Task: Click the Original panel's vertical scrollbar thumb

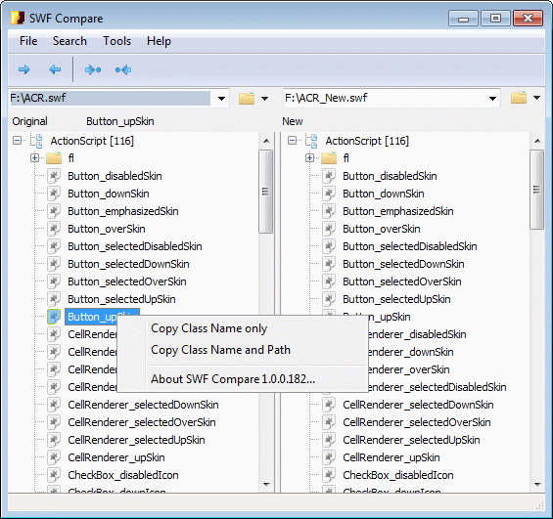Action: click(x=265, y=192)
